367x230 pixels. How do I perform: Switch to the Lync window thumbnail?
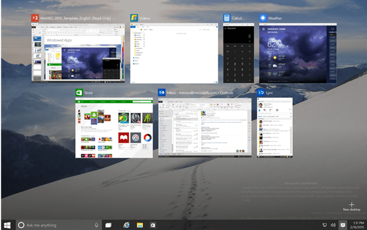click(274, 128)
